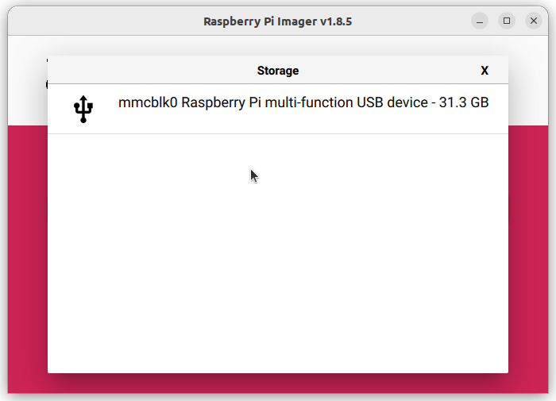Screen dimensions: 556x401
Task: Pick the multi-function USB device row
Action: click(x=278, y=110)
